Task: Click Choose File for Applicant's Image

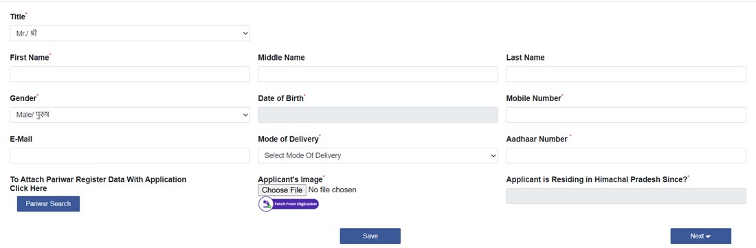Action: (x=282, y=190)
